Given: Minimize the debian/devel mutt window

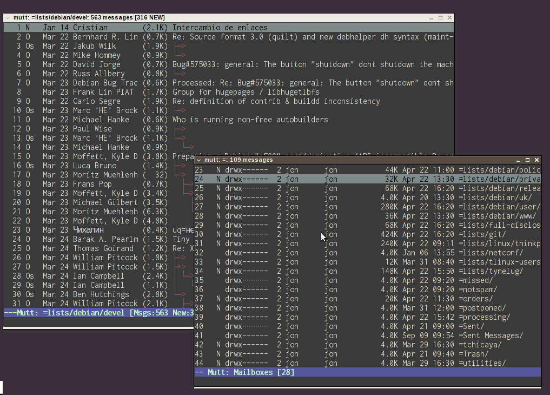Looking at the screenshot, I should click(431, 18).
